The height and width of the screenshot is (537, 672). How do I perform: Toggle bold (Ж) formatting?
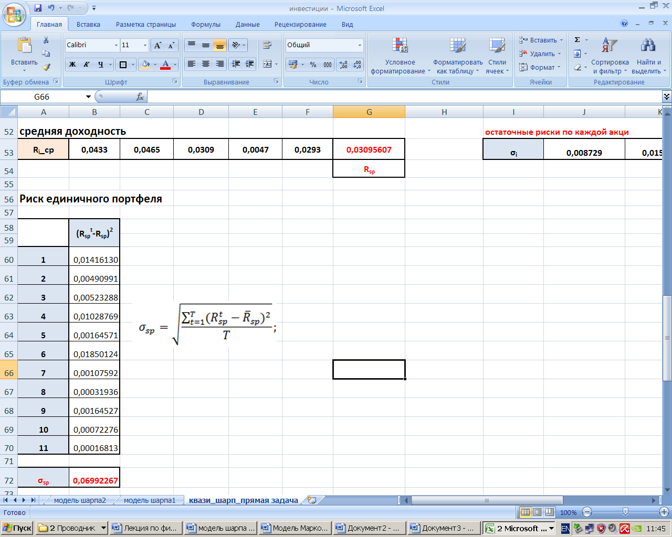pos(72,65)
